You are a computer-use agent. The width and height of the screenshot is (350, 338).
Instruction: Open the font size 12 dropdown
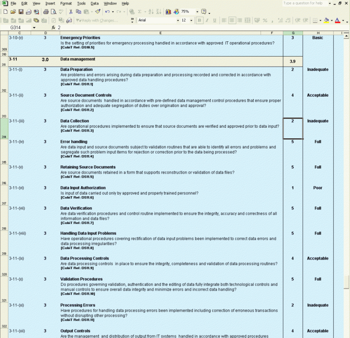coord(191,20)
